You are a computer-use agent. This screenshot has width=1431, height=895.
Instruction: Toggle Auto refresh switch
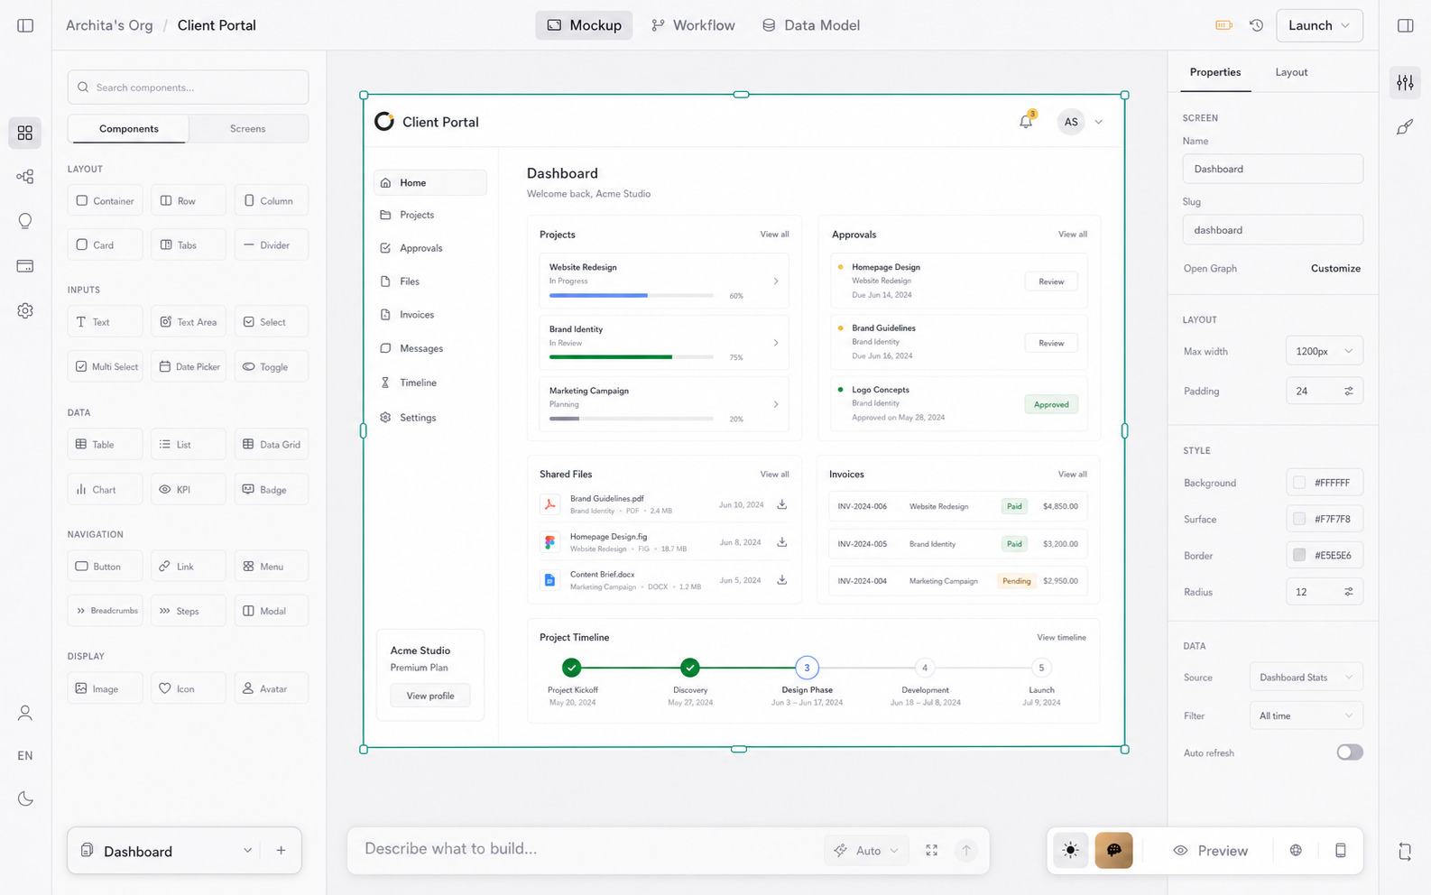1350,752
